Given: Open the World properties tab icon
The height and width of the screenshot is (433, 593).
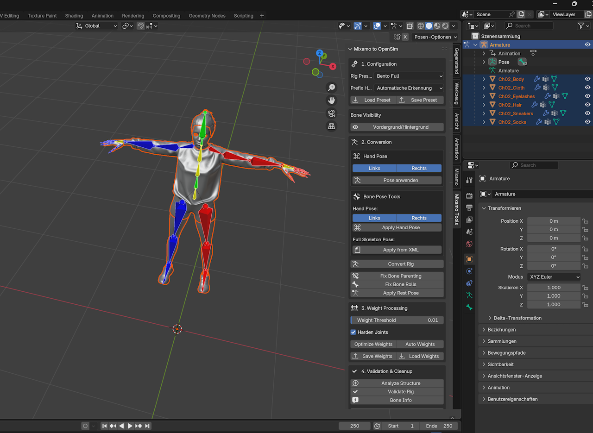Looking at the screenshot, I should (469, 244).
